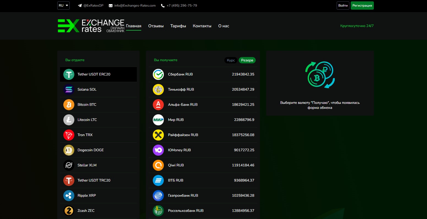Viewport: 427px width, 219px height.
Task: Choose Тинькофф RUB label to receive
Action: (181, 90)
